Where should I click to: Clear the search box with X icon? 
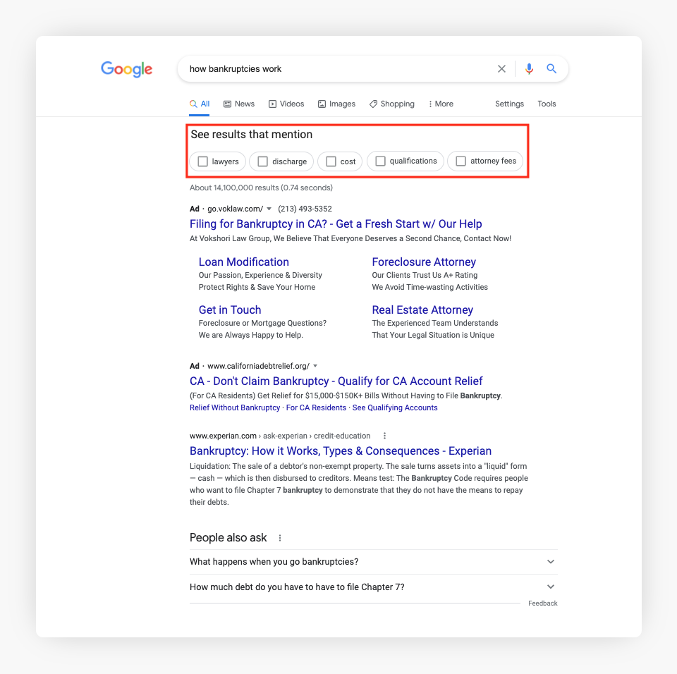(501, 69)
